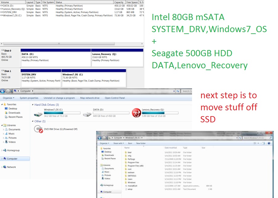Open Organize menu in the Computer window
This screenshot has height=198, width=278.
pyautogui.click(x=9, y=98)
